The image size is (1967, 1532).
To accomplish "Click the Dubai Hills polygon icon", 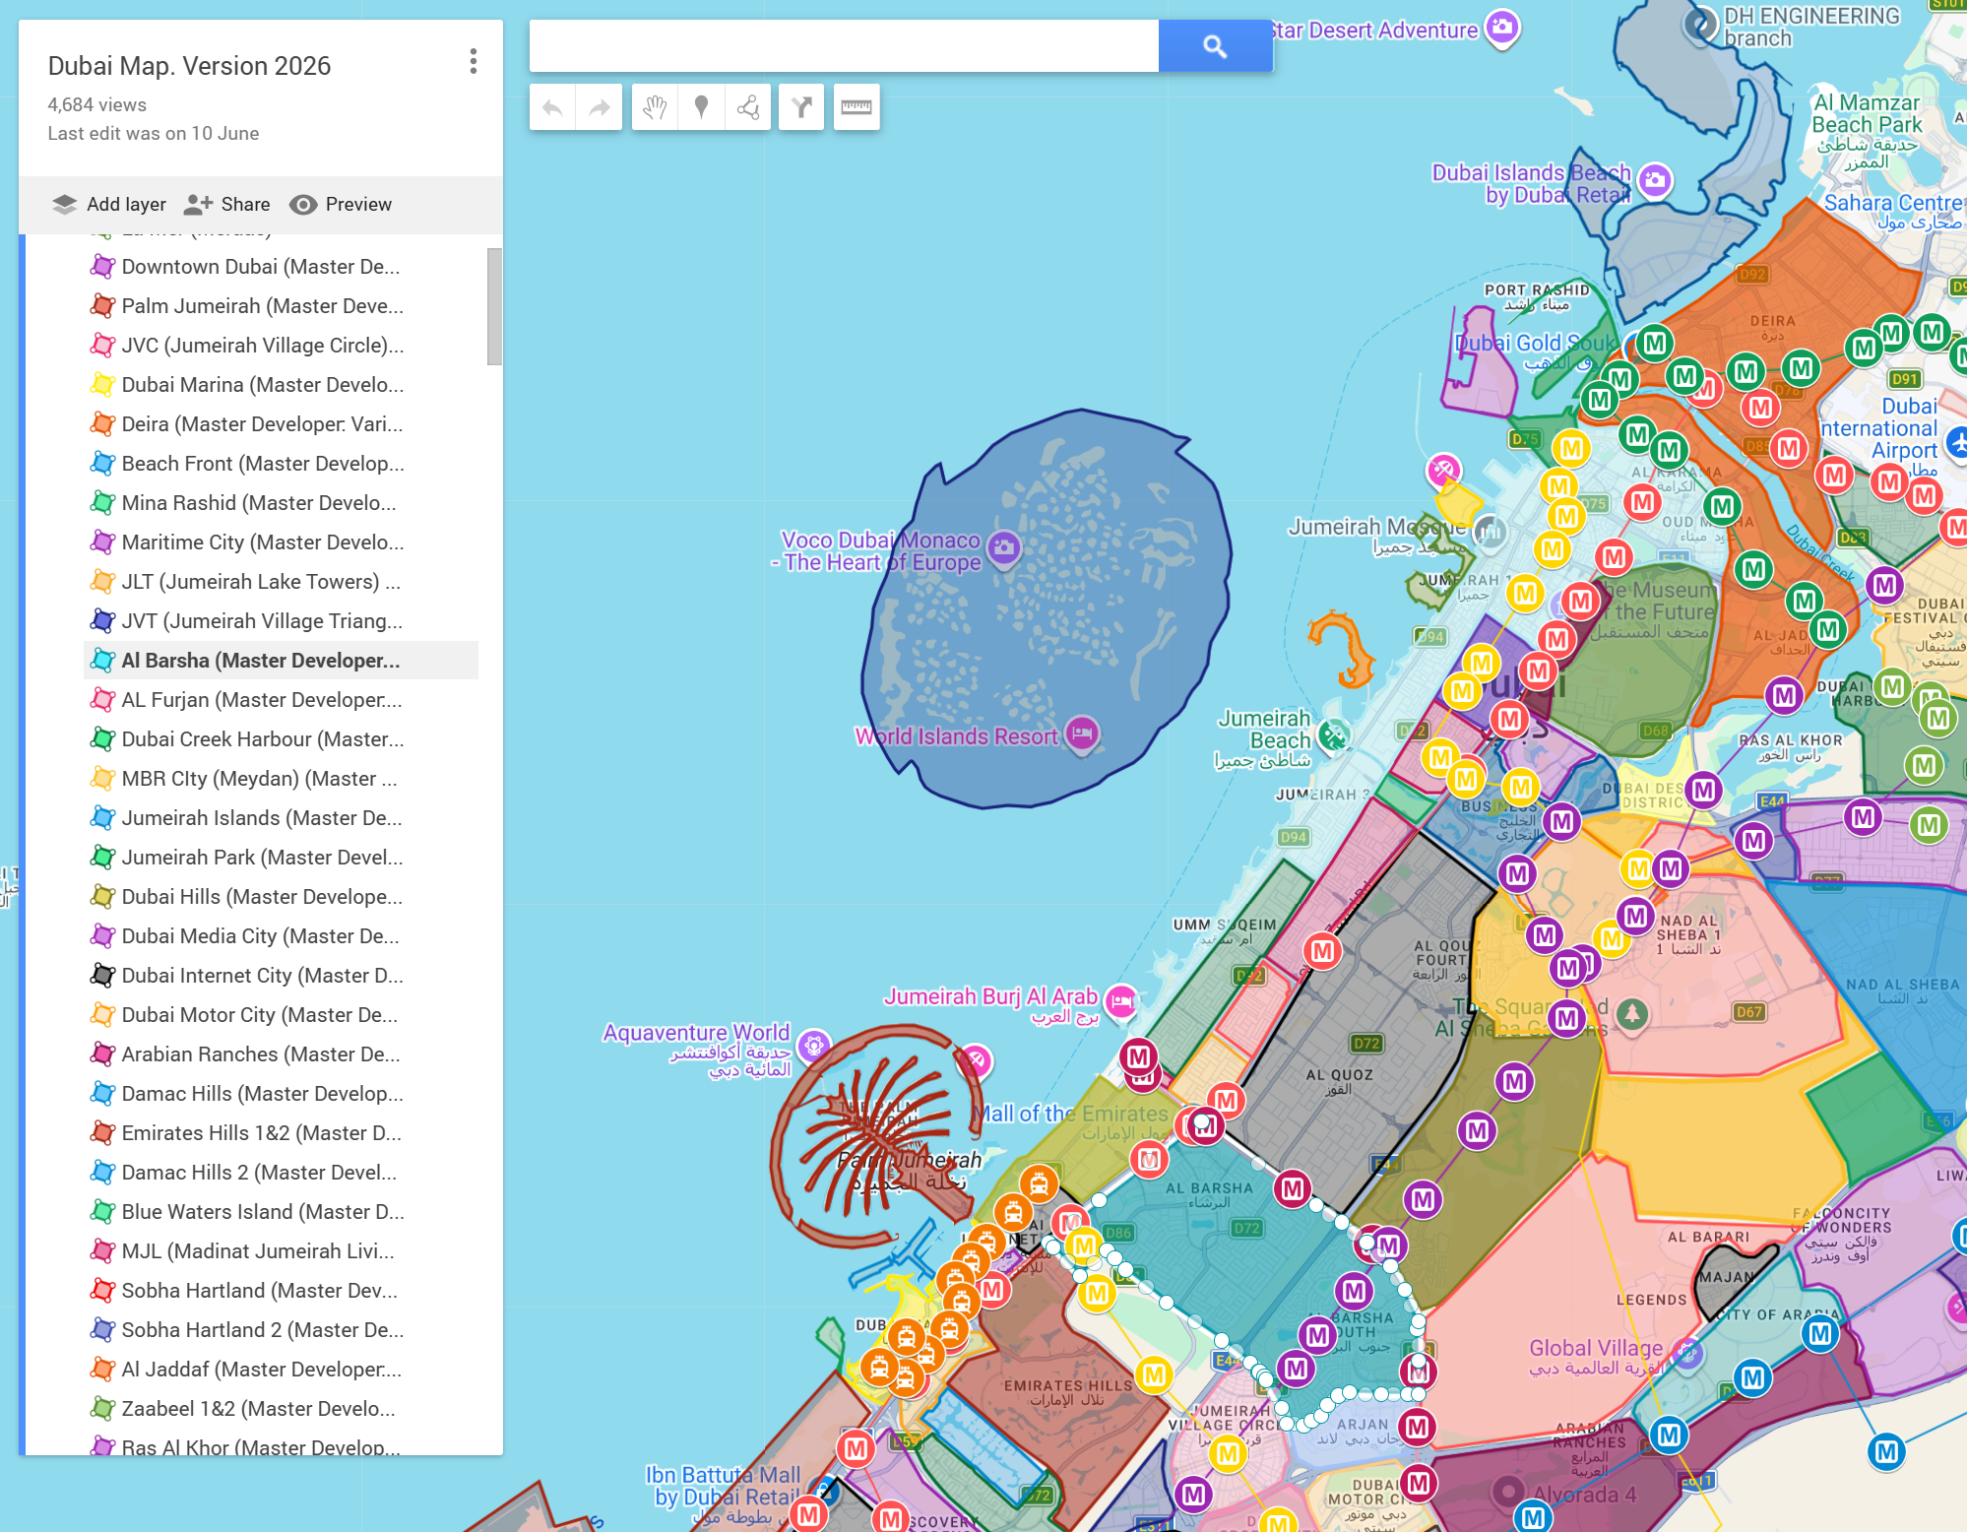I will (x=102, y=896).
